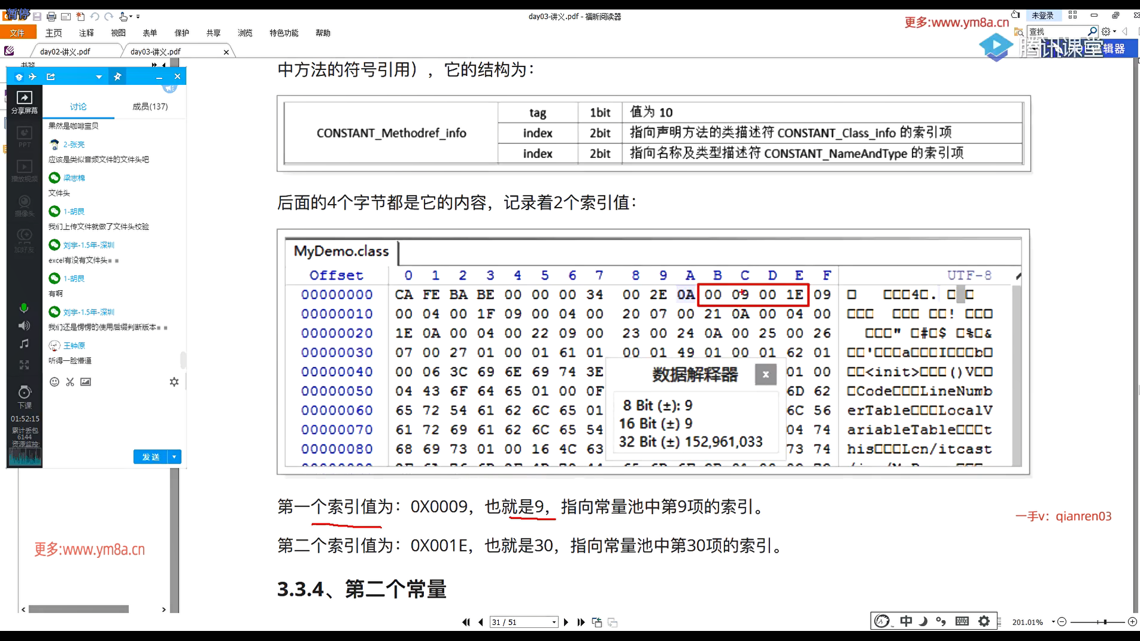Open the 注释 menu

click(x=87, y=33)
